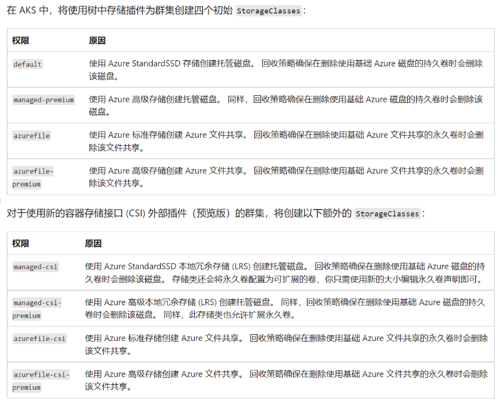Click the intro sentence starting '在 AKS 中'
The width and height of the screenshot is (498, 400).
click(156, 10)
